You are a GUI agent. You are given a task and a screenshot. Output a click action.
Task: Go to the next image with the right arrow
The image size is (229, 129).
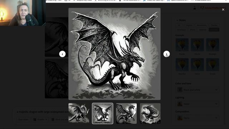(166, 54)
